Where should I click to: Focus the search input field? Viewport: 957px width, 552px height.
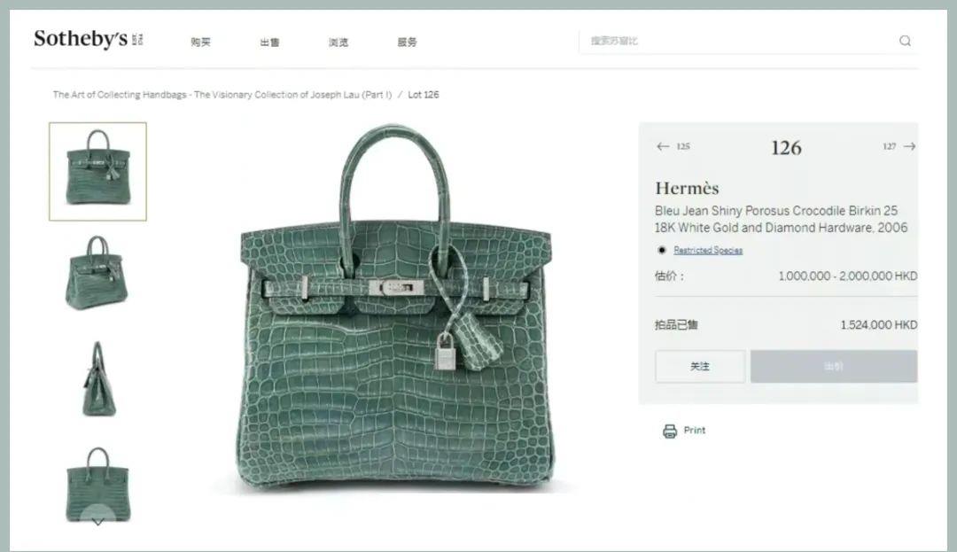click(737, 41)
